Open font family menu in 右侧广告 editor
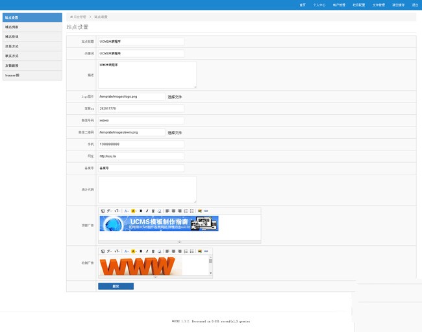 pos(109,251)
